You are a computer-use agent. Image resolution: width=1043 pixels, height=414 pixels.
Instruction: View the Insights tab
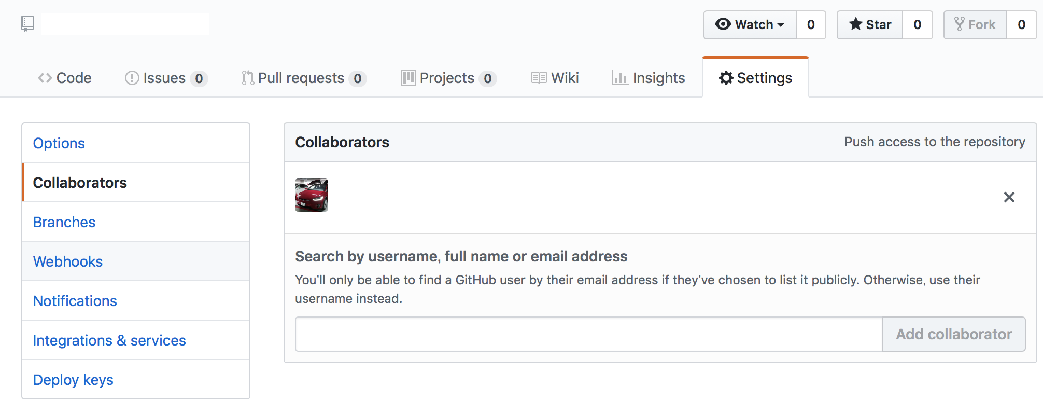[x=648, y=78]
